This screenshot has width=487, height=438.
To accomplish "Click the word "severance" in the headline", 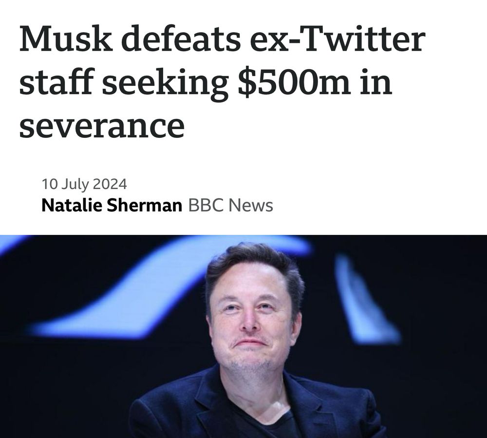I will pyautogui.click(x=102, y=126).
